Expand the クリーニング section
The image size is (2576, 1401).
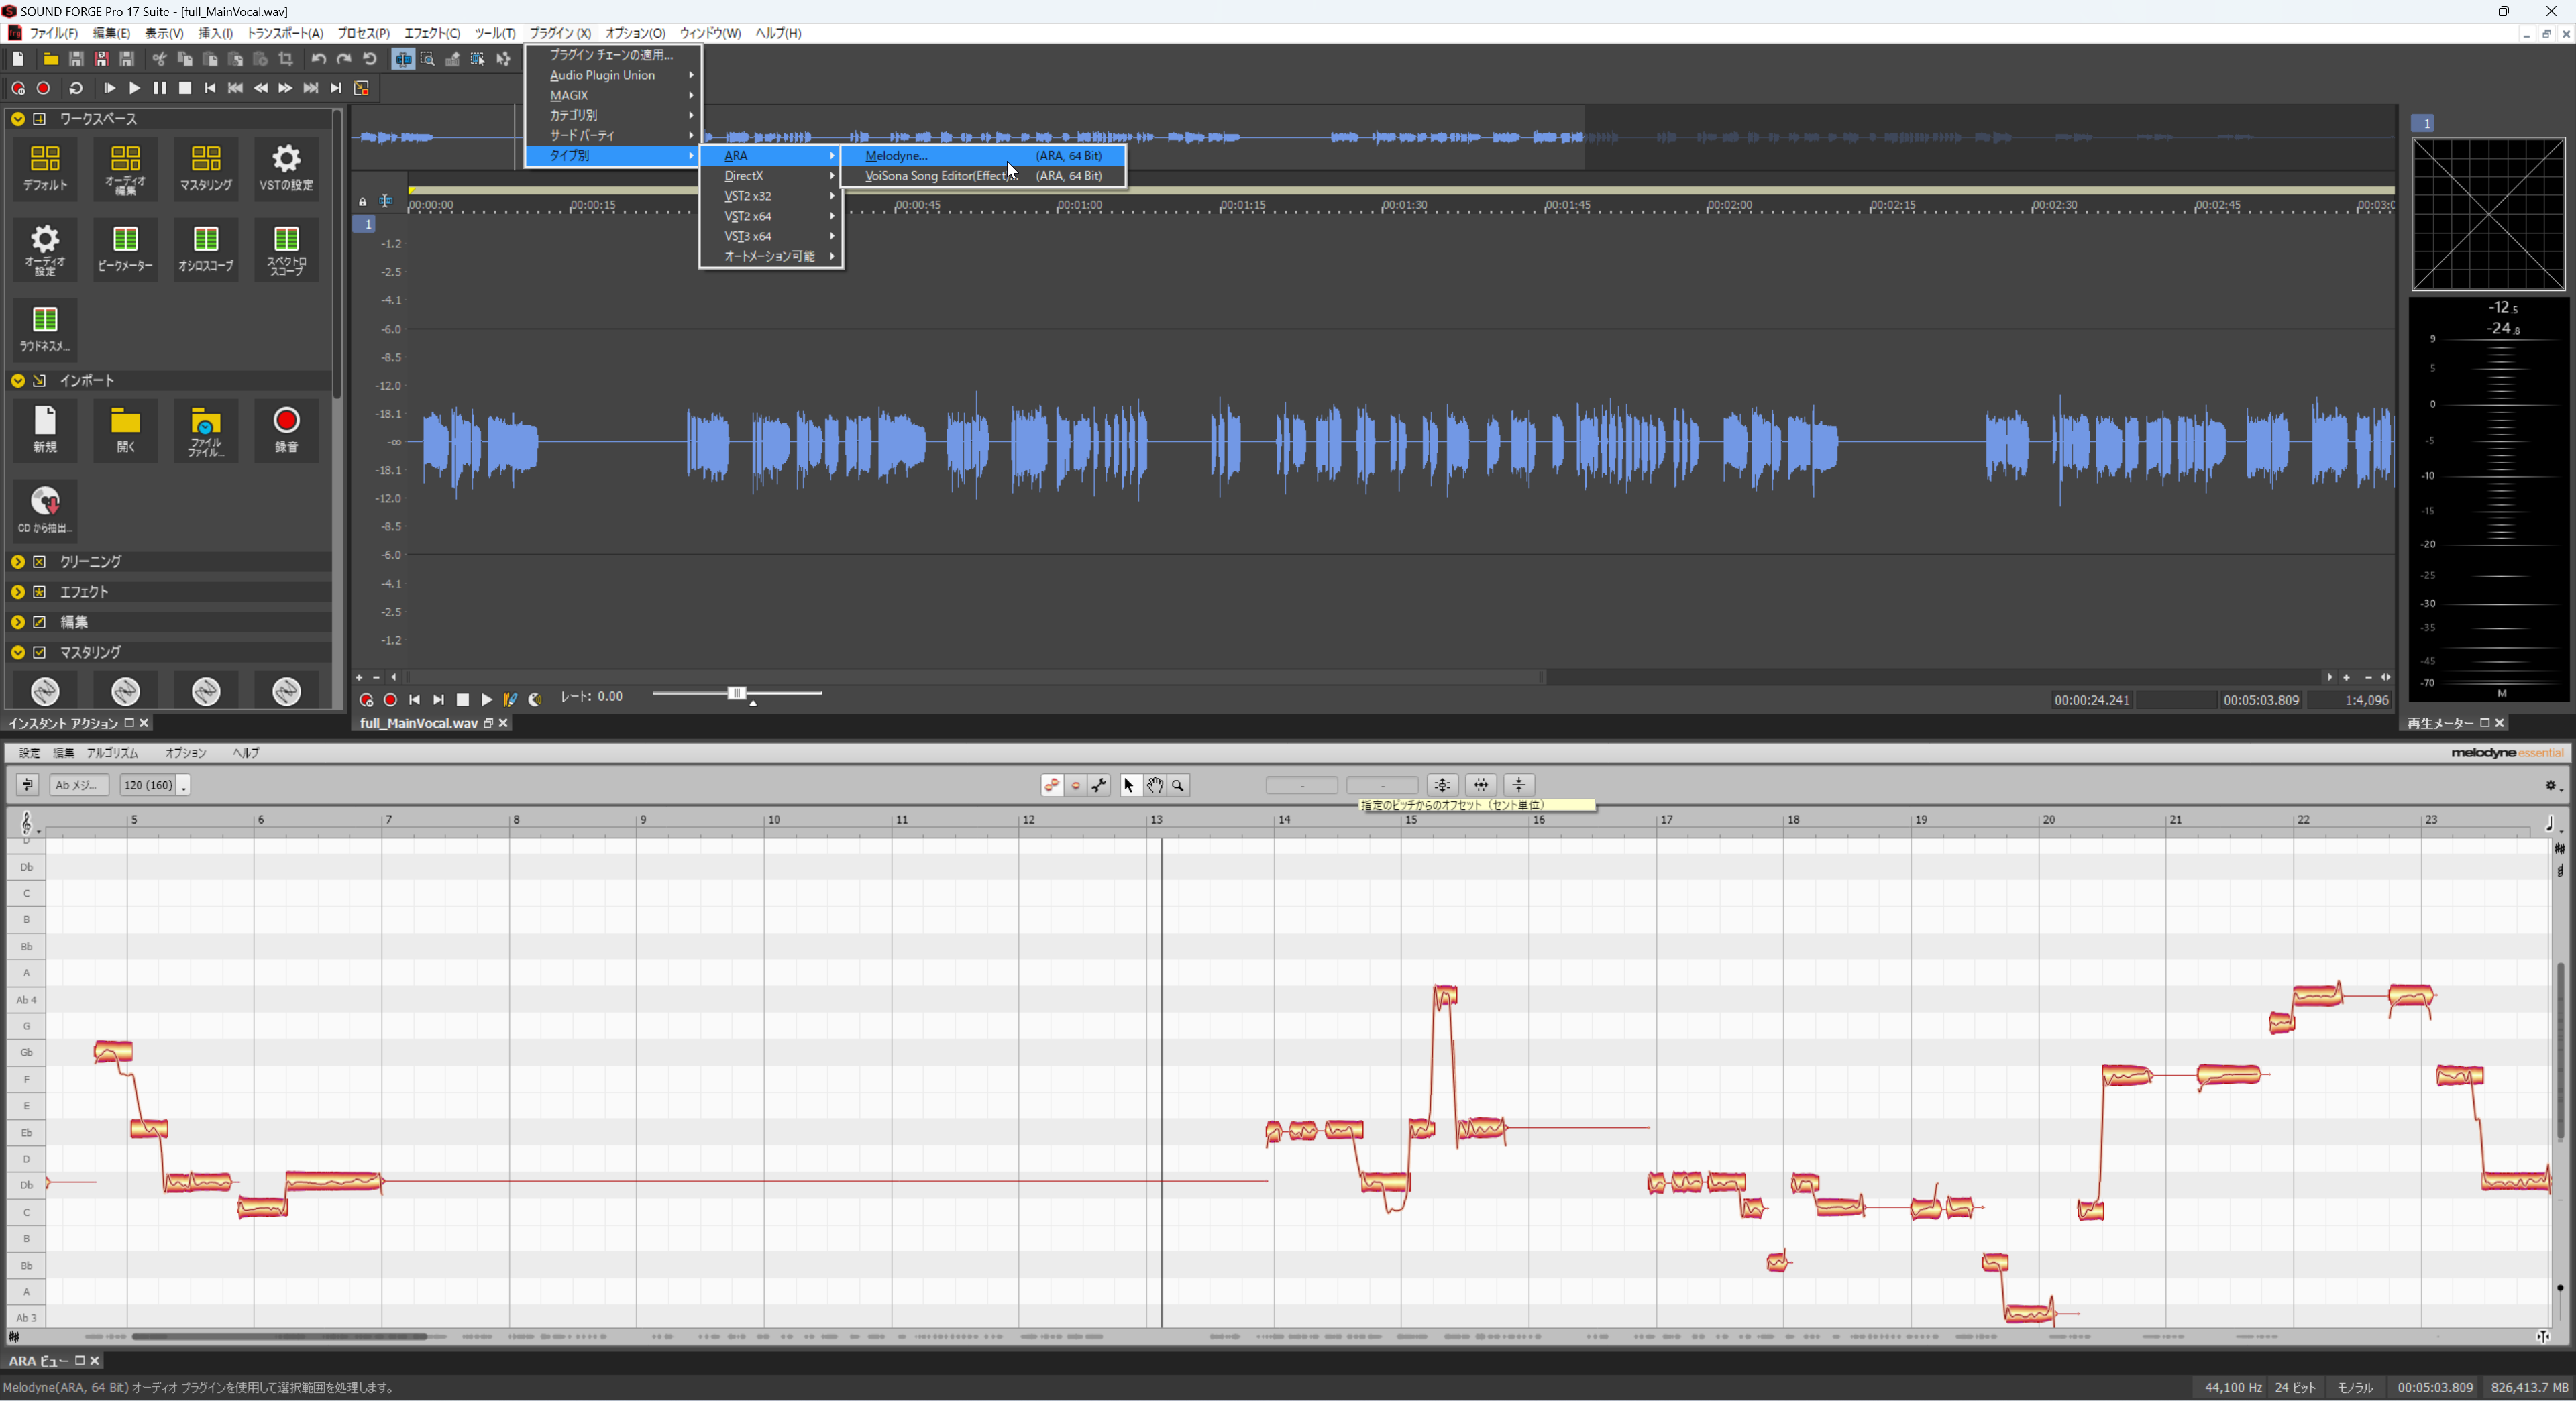point(18,562)
